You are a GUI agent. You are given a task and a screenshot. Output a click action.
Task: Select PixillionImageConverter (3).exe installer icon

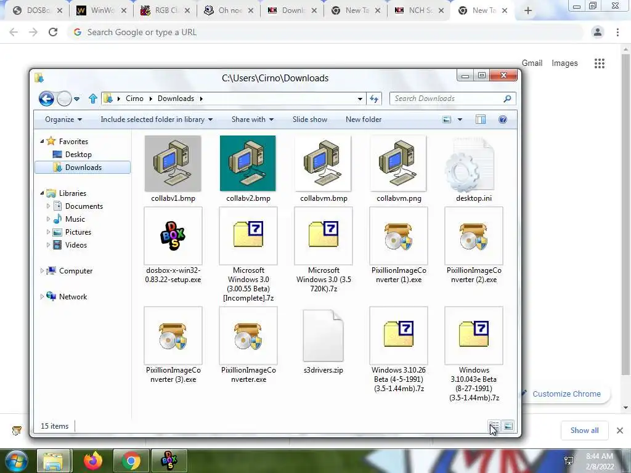point(173,336)
